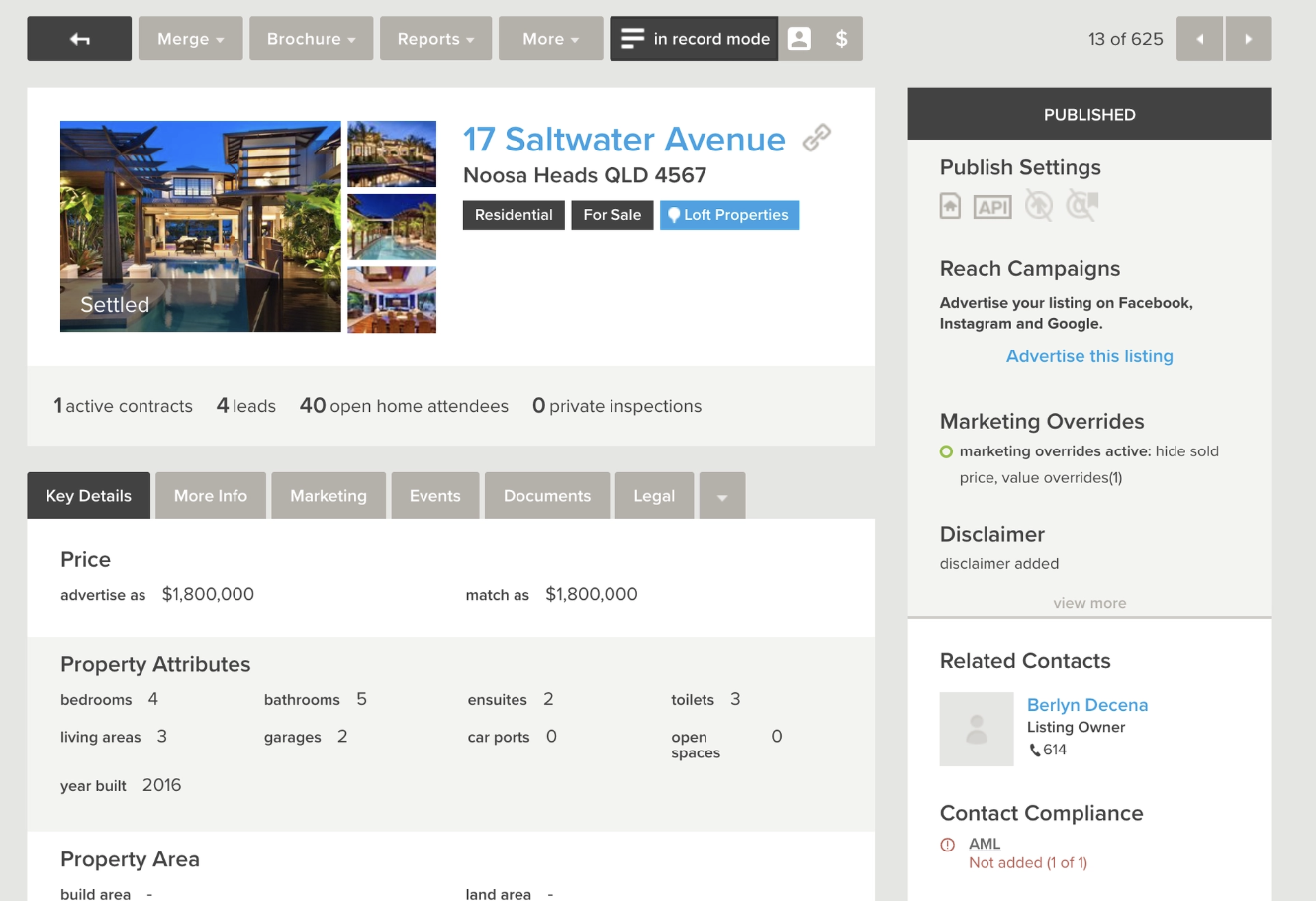This screenshot has height=901, width=1316.
Task: Select the Key Details tab
Action: click(x=88, y=495)
